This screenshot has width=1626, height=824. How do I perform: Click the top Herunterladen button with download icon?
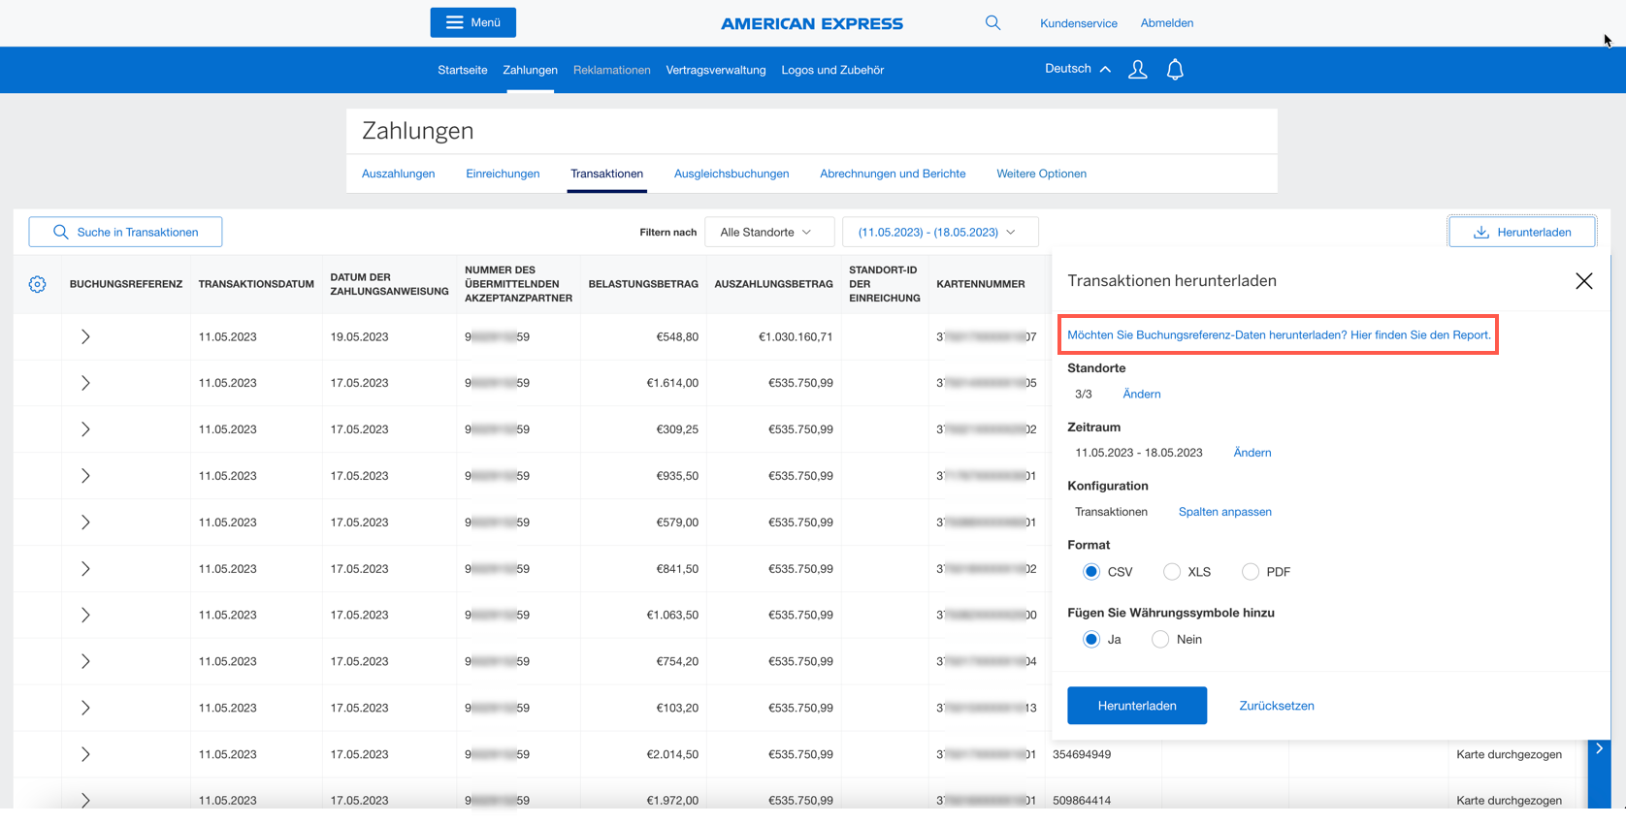coord(1522,232)
